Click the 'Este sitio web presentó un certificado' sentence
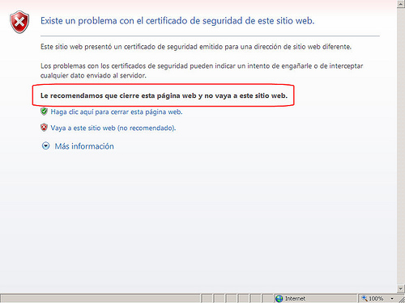This screenshot has width=405, height=303. pyautogui.click(x=196, y=47)
